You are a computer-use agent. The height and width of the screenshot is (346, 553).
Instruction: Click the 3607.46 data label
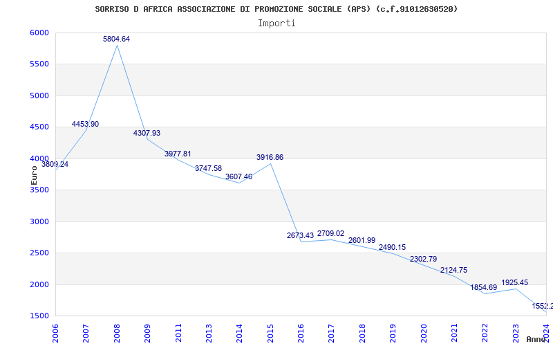[x=238, y=176]
